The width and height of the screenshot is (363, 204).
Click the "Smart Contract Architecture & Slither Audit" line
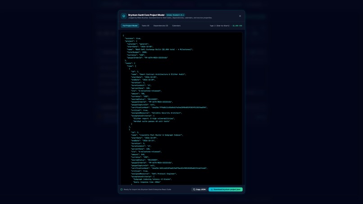[159, 74]
